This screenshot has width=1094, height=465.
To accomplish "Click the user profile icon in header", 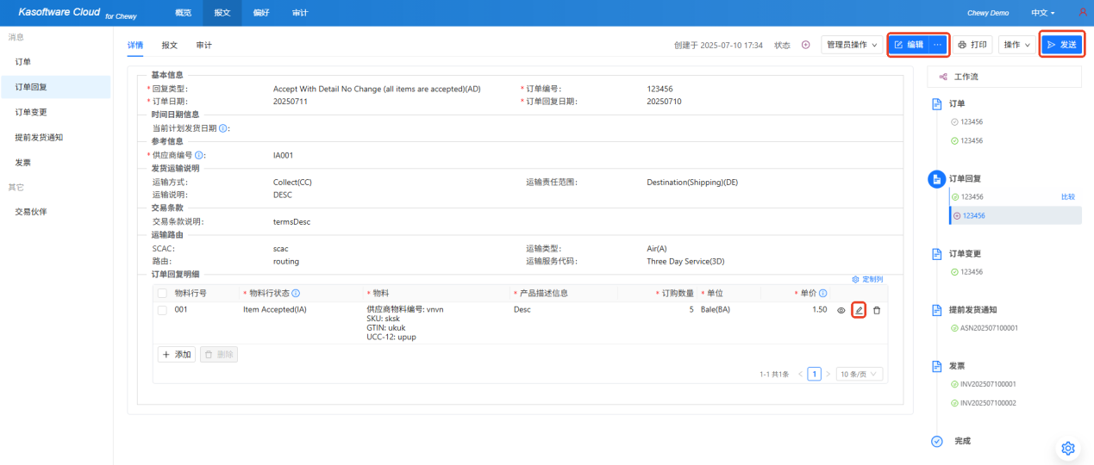I will pos(1083,13).
